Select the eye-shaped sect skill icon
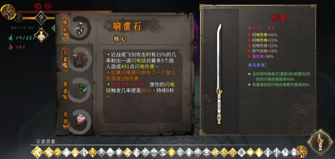Image resolution: width=335 pixels, height=159 pixels. [x=206, y=152]
